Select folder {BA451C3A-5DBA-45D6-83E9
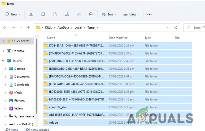This screenshot has width=205, height=131. (118, 76)
